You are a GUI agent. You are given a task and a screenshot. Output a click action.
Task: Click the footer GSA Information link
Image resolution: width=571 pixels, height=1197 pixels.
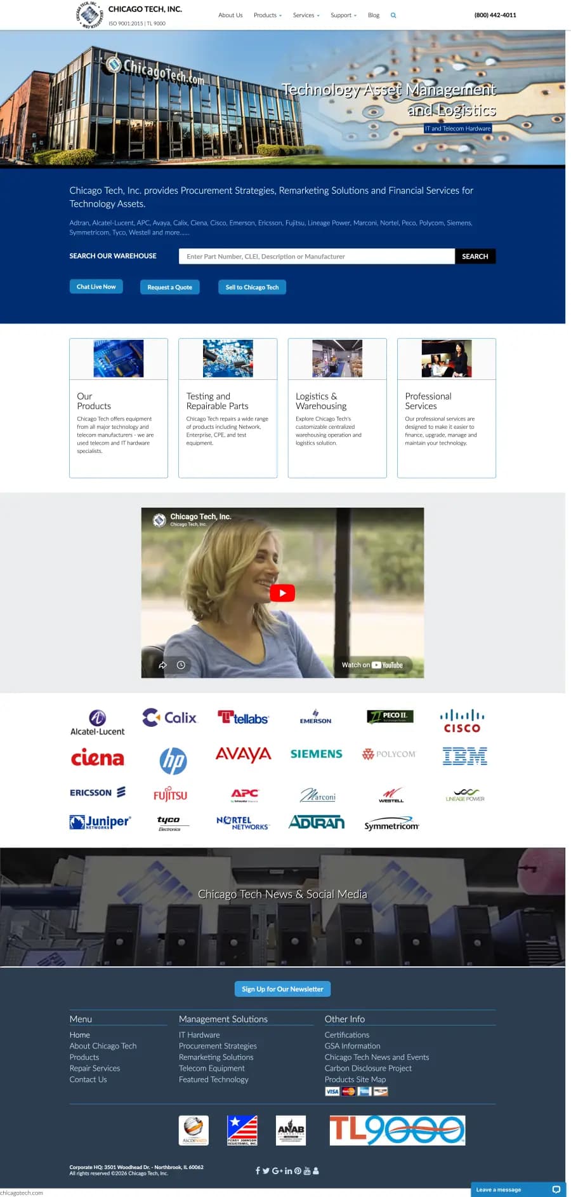coord(353,1046)
